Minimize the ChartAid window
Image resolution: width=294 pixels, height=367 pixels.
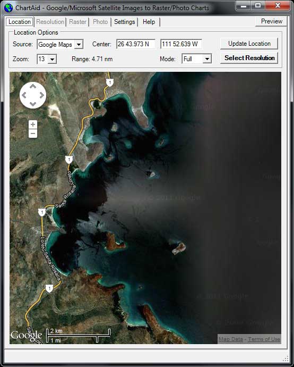(244, 6)
